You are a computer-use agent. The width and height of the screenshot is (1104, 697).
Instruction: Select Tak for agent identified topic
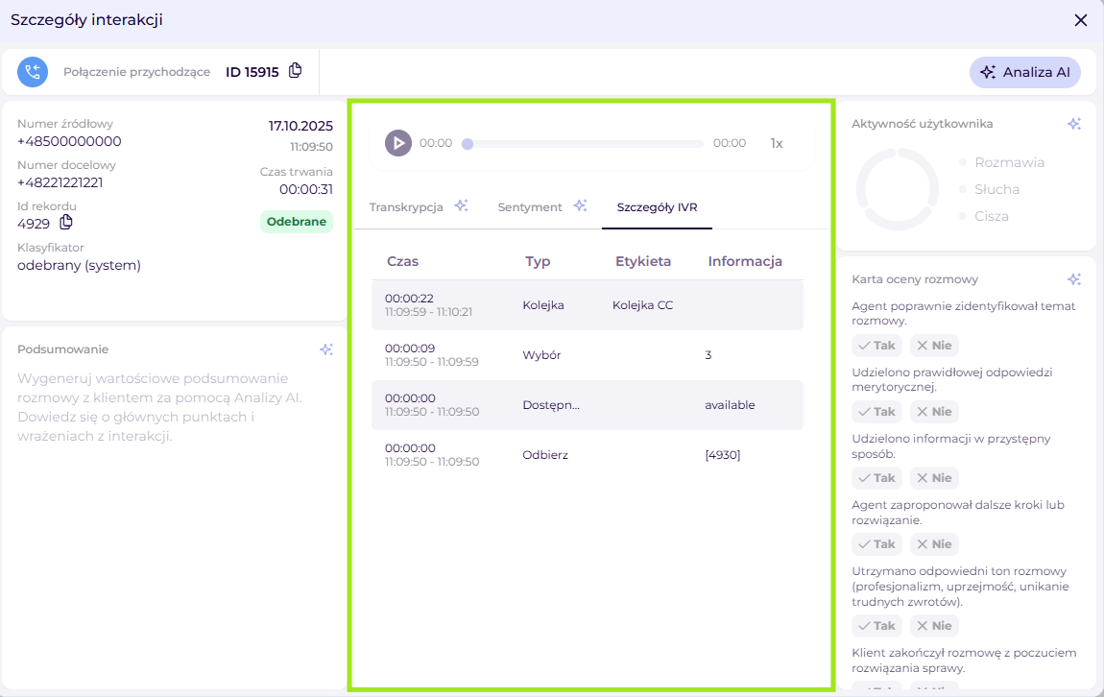(876, 346)
